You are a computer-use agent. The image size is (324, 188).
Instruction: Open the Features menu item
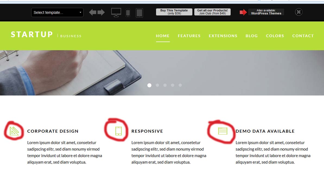coord(189,36)
